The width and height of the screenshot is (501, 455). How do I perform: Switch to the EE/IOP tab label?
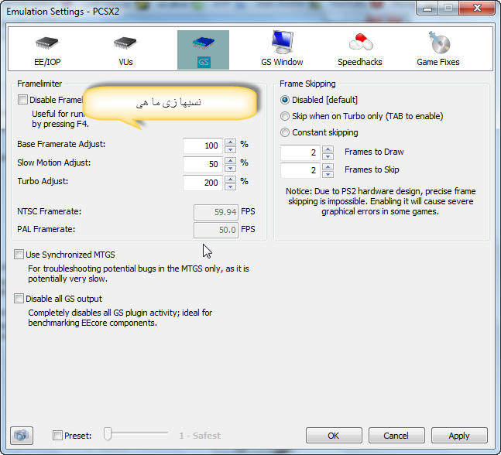(47, 62)
